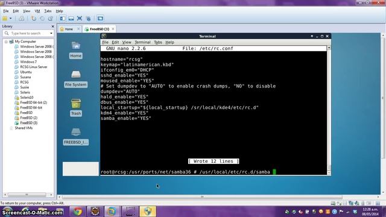Select the Ubuntu VM entry

click(x=26, y=72)
